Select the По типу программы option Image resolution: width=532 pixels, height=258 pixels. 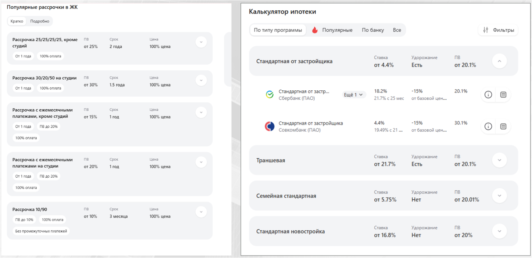(x=278, y=30)
